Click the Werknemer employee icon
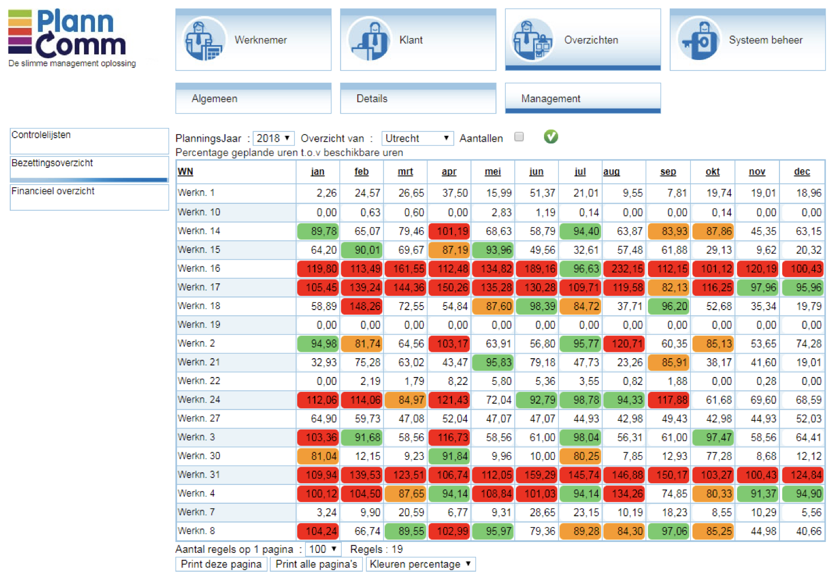832x578 pixels. pyautogui.click(x=203, y=40)
